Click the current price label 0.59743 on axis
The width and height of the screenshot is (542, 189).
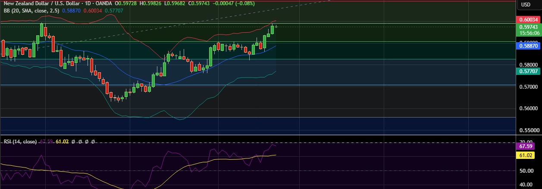coord(528,27)
